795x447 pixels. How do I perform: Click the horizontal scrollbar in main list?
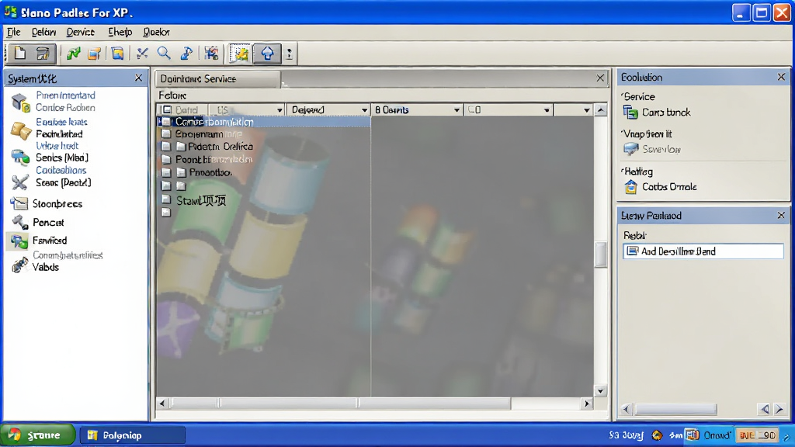tap(374, 404)
